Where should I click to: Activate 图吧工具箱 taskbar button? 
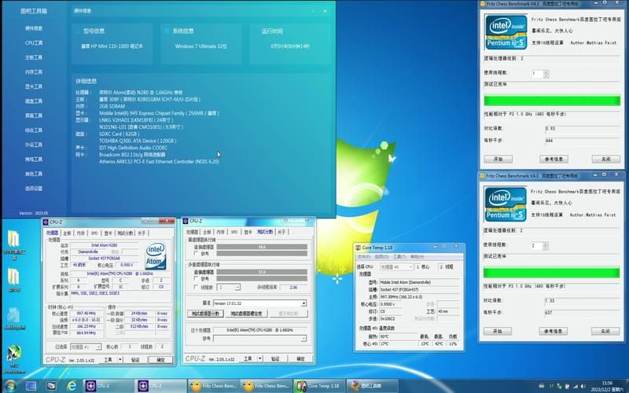point(372,386)
